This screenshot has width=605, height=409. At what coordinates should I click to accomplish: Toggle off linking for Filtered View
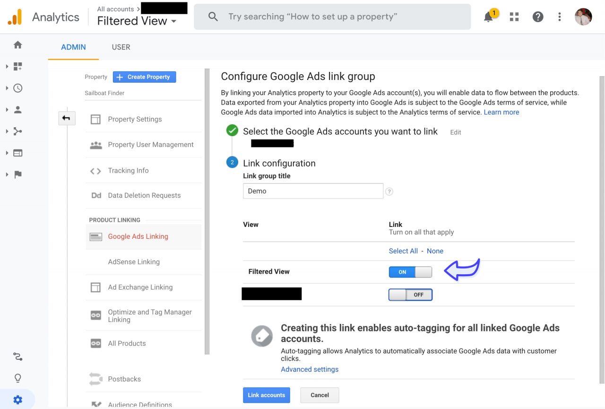[x=410, y=272]
